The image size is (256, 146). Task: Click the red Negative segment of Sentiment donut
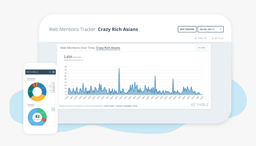pos(44,120)
